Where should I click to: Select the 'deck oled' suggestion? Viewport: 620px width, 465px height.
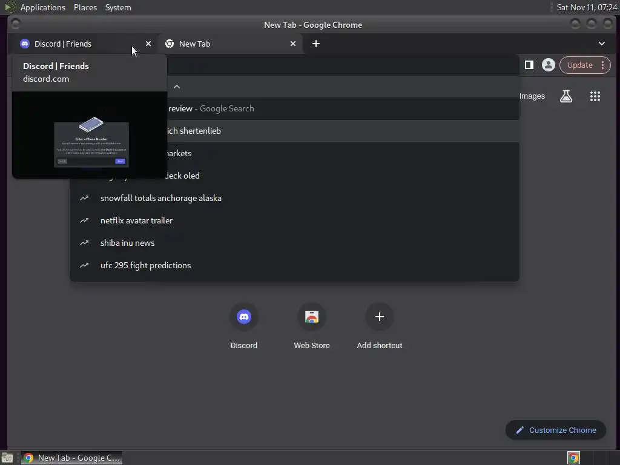(295, 176)
